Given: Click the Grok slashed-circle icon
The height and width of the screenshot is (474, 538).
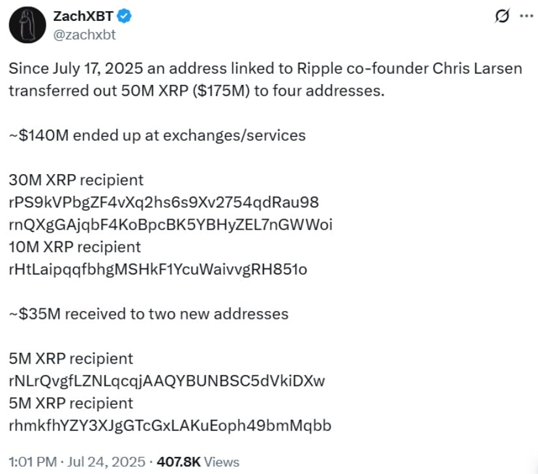Looking at the screenshot, I should point(502,16).
